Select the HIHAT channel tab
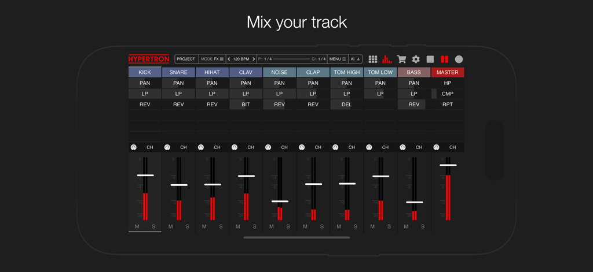This screenshot has height=272, width=593. (x=212, y=72)
